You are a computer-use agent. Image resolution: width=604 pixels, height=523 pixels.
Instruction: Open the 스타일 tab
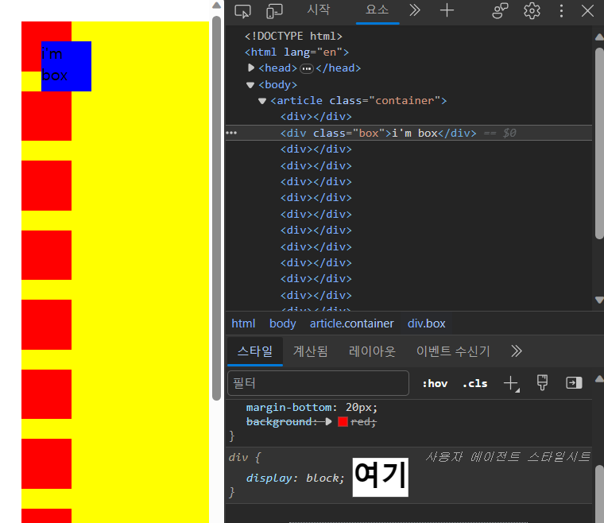(x=255, y=351)
